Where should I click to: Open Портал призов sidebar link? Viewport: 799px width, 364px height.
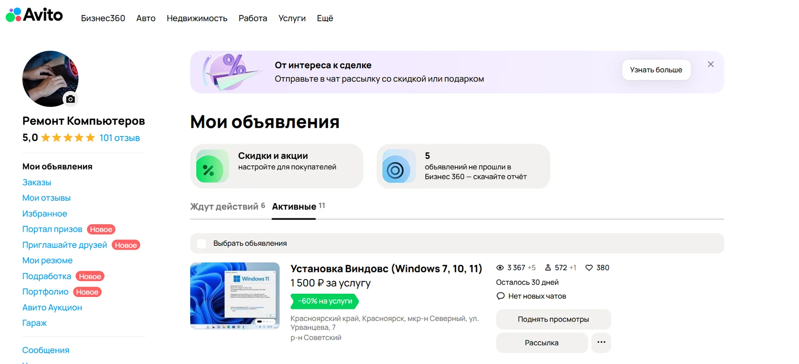coord(52,229)
